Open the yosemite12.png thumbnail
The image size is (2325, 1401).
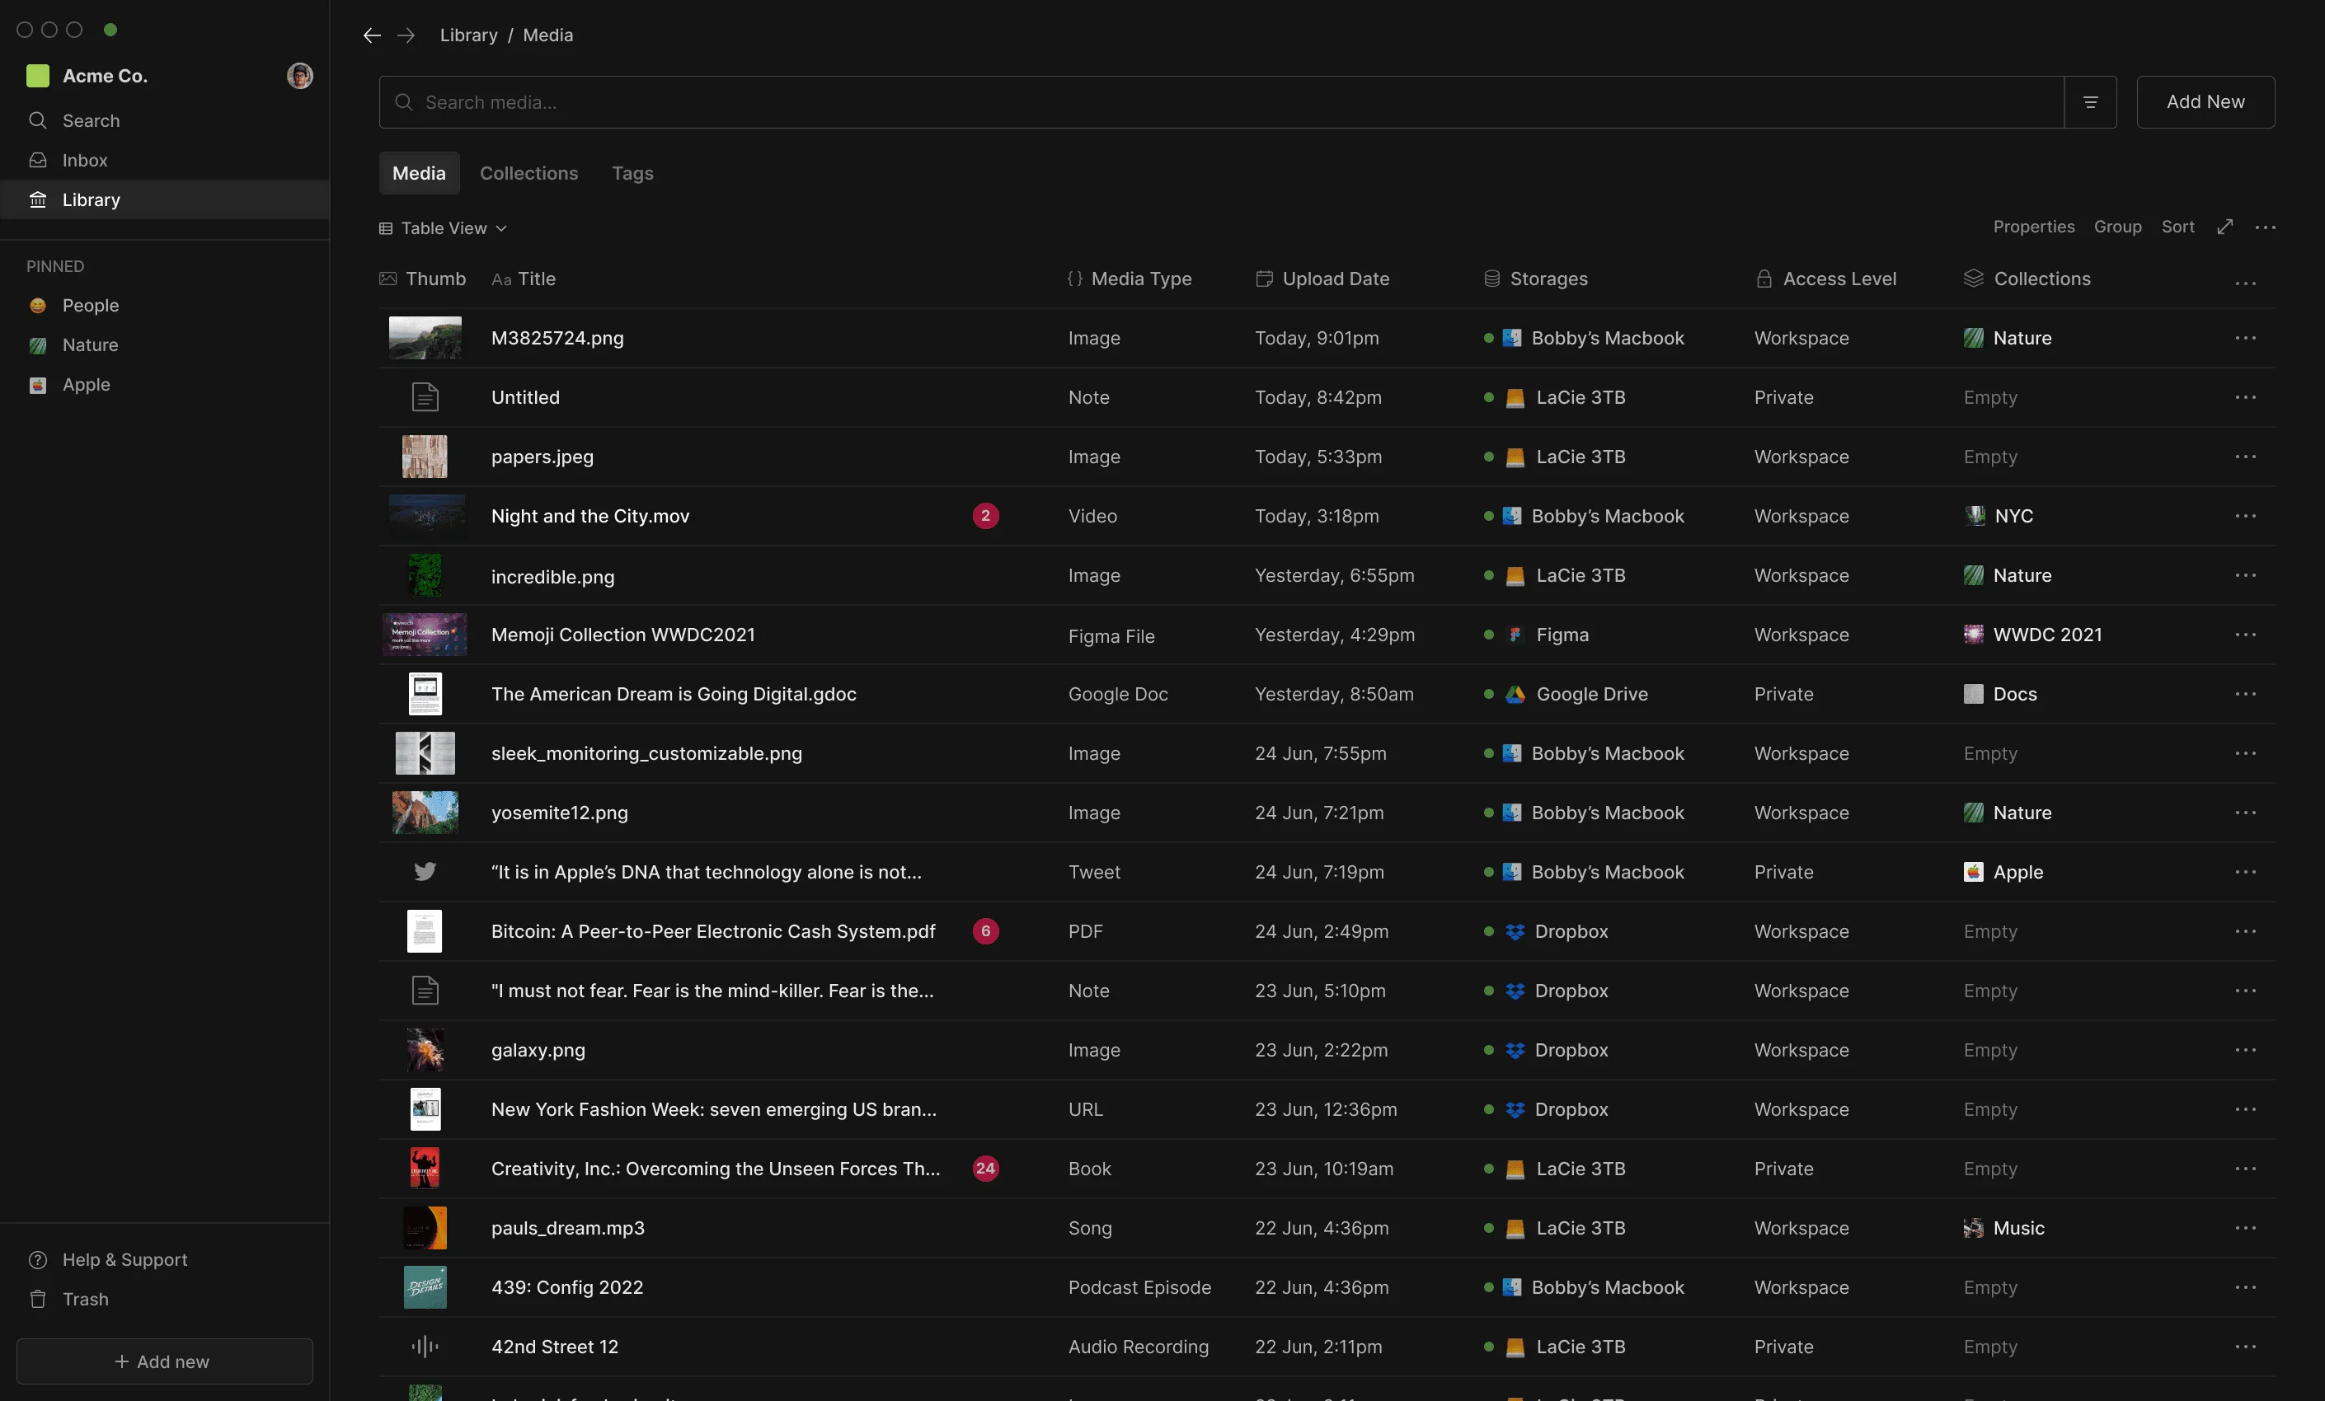click(x=425, y=813)
